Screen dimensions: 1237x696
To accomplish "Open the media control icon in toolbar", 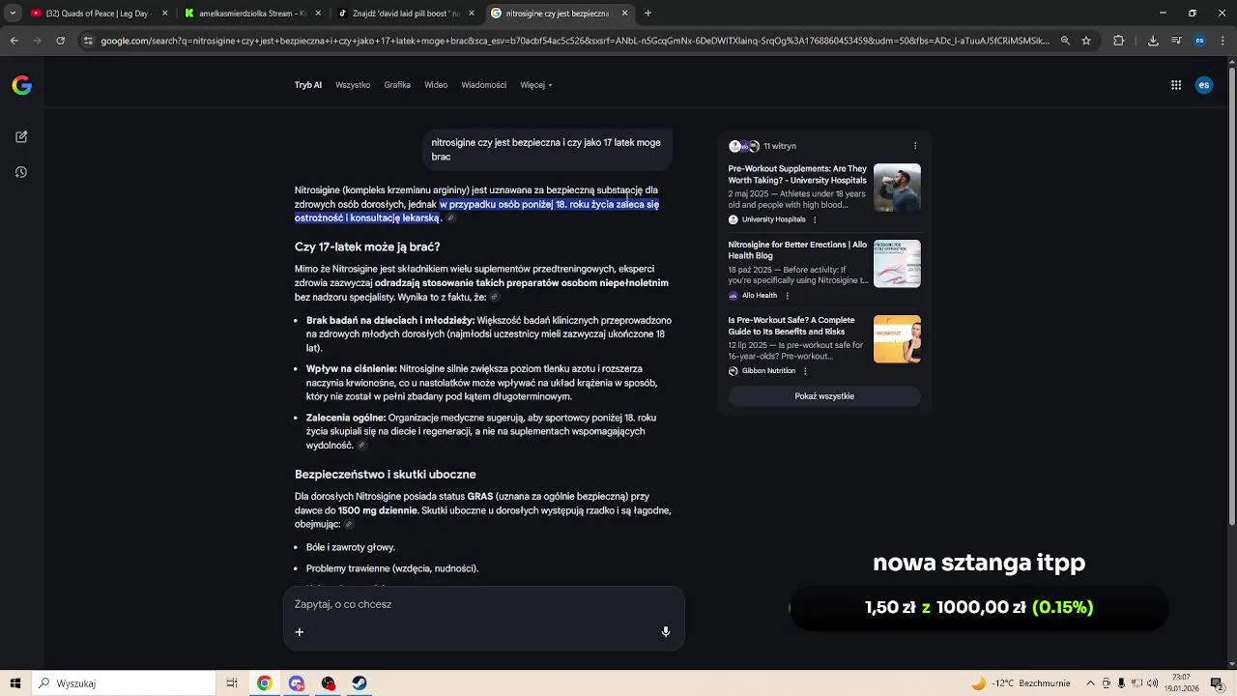I will tap(1176, 41).
